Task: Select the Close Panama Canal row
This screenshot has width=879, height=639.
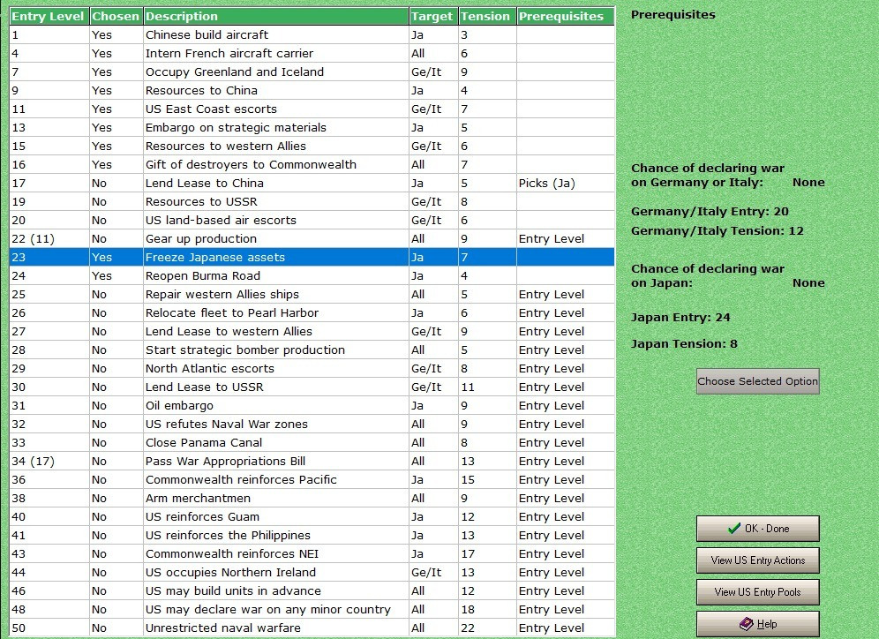Action: pyautogui.click(x=312, y=442)
